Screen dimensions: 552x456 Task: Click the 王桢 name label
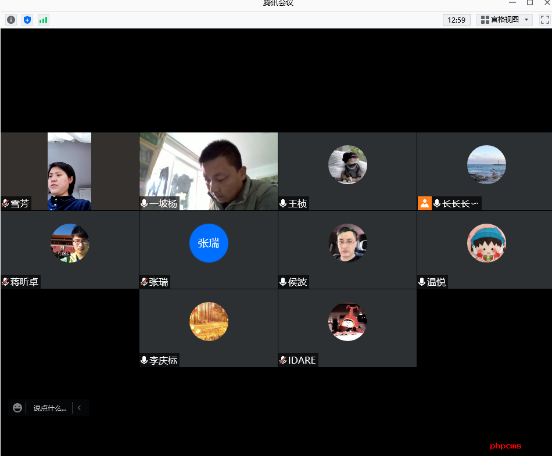(x=297, y=203)
